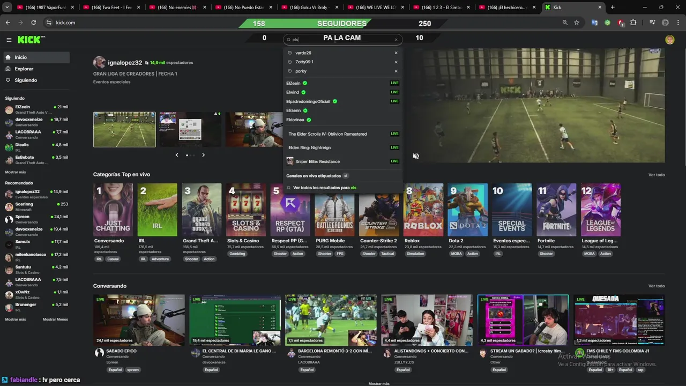Open ignalopez32 channel avatar

[x=99, y=62]
